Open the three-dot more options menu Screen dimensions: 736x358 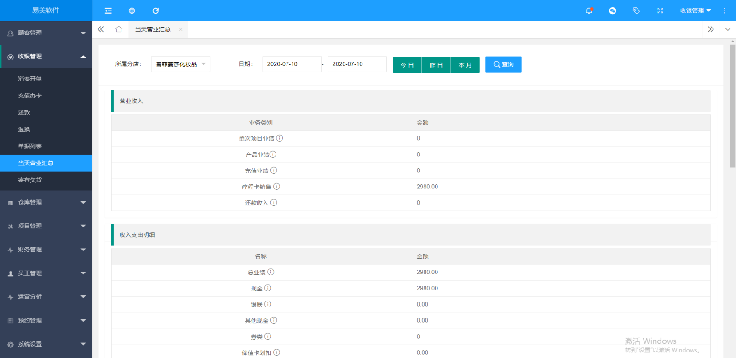[x=724, y=11]
